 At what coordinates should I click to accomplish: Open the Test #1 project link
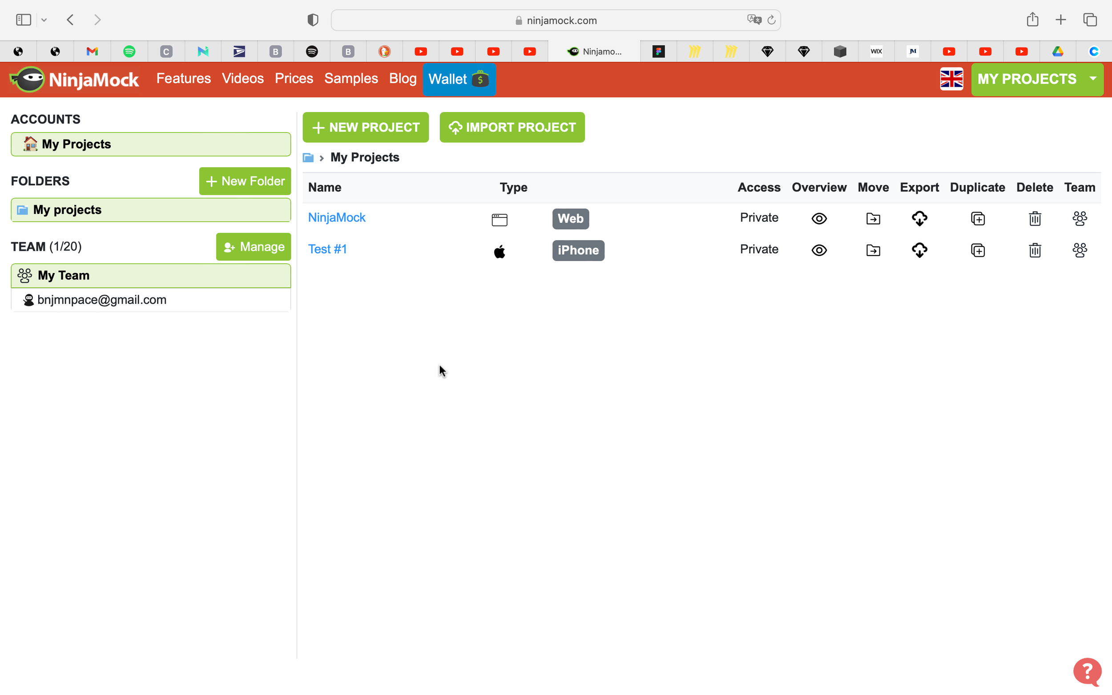(327, 249)
